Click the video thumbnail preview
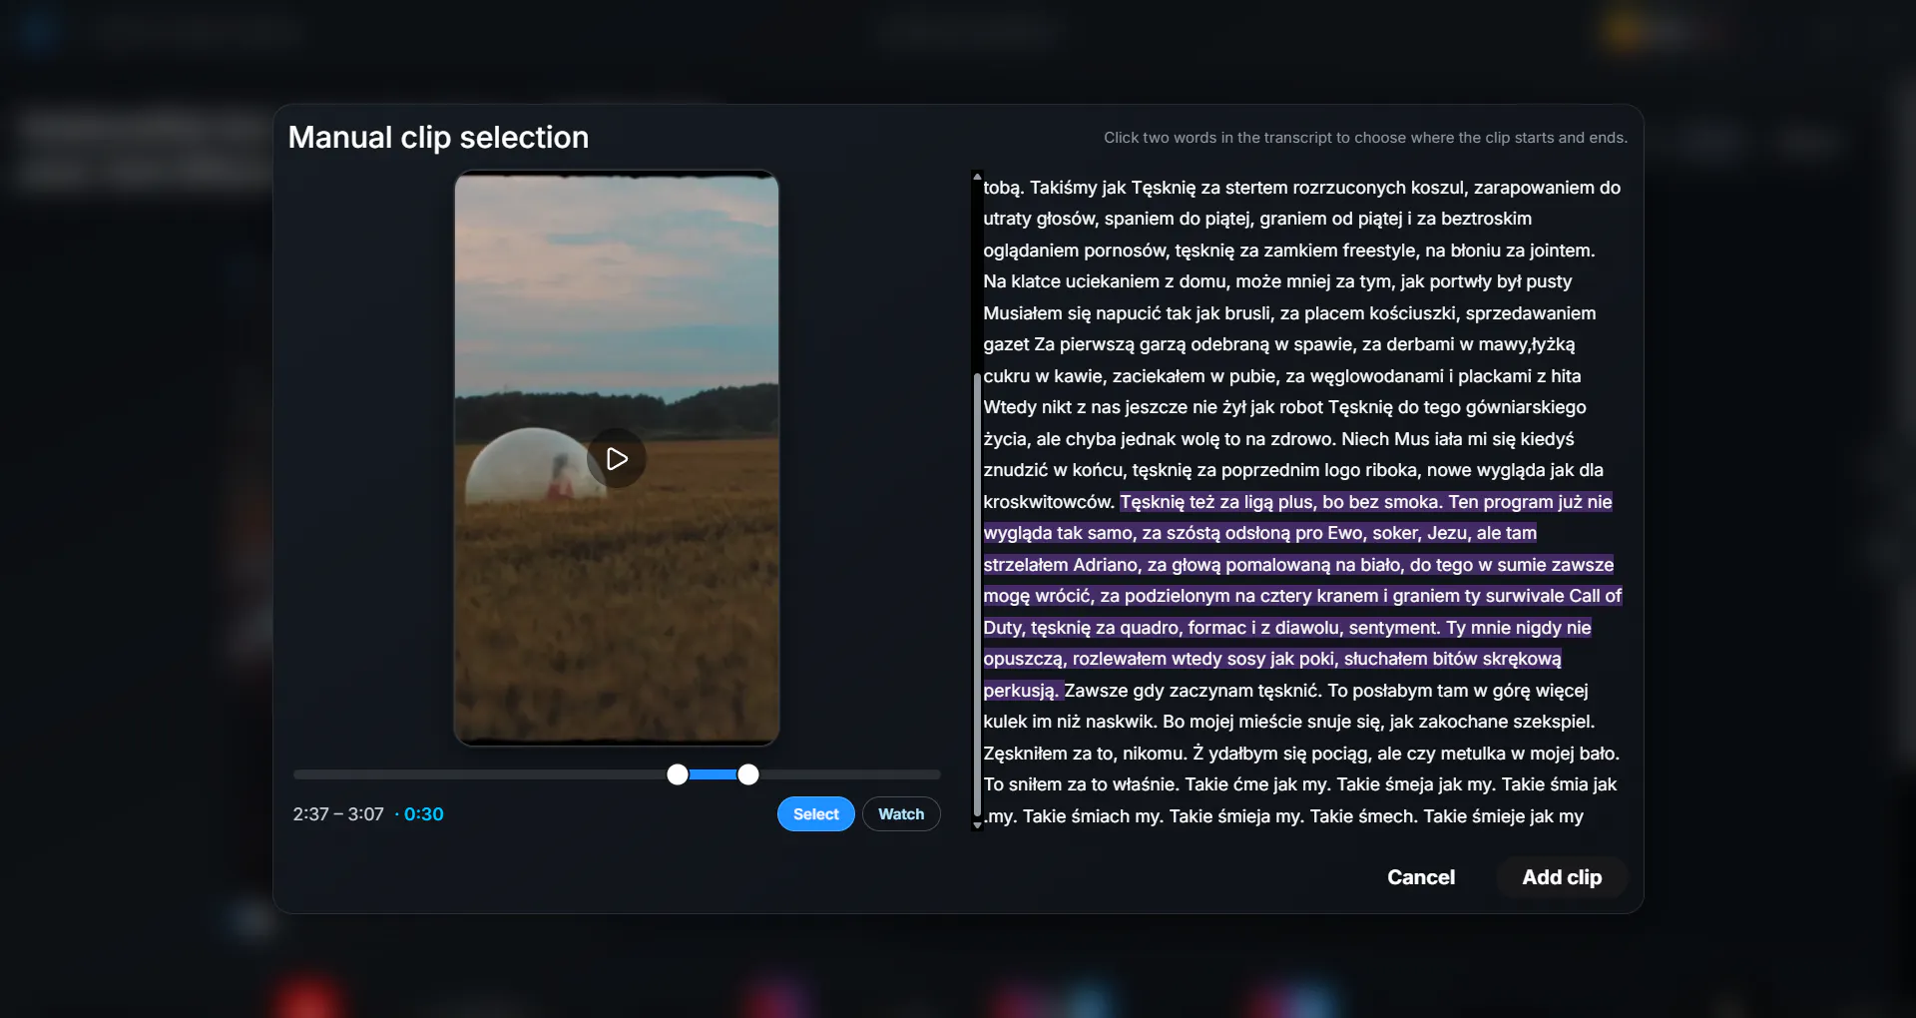 (x=617, y=458)
